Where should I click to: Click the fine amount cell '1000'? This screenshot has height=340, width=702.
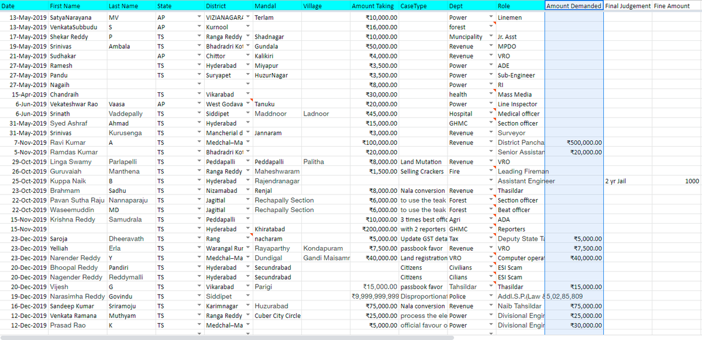pyautogui.click(x=677, y=181)
